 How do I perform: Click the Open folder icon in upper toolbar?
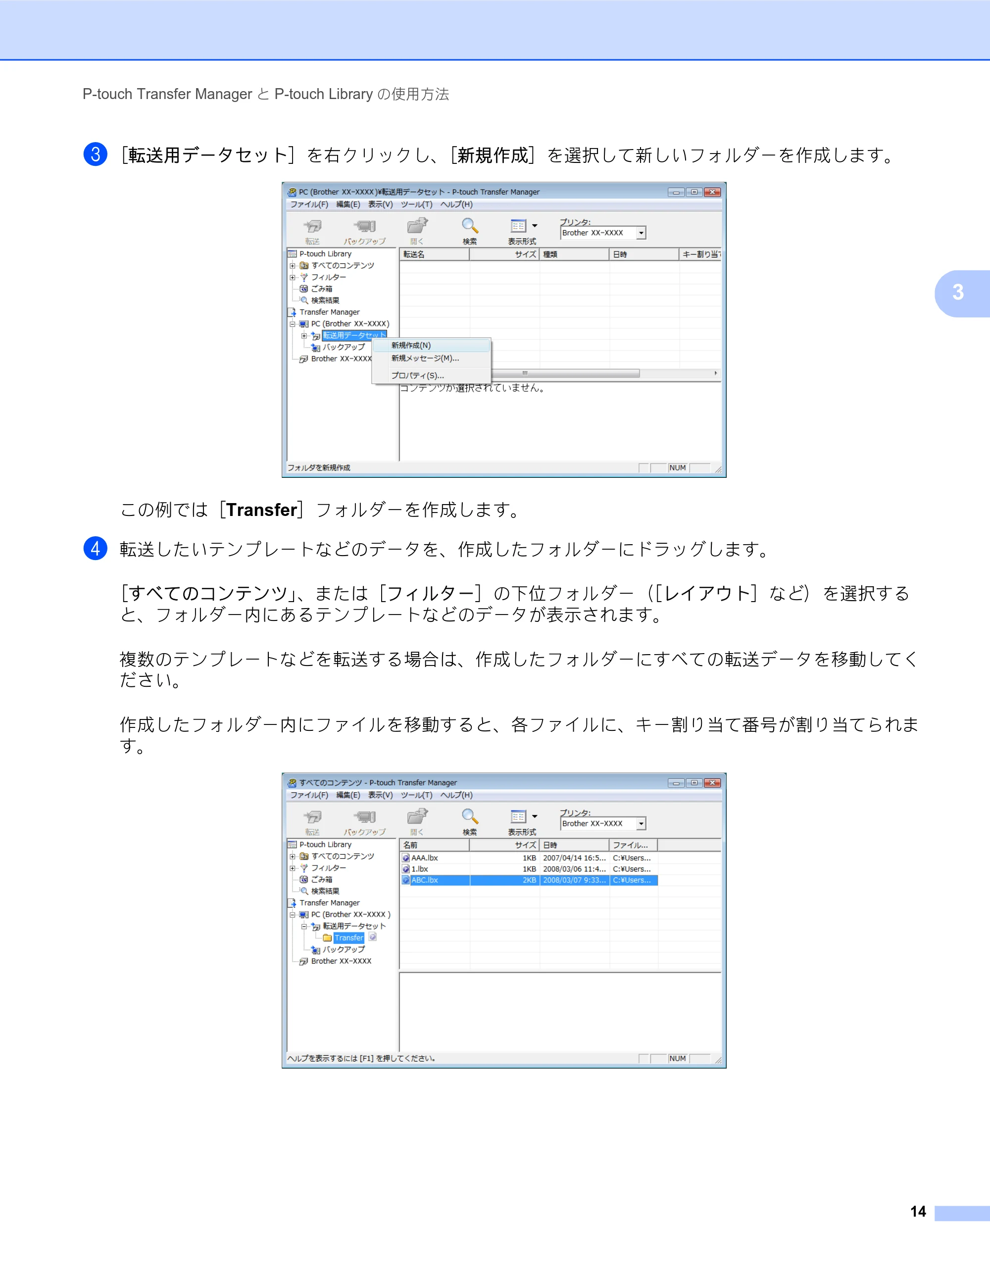[417, 226]
